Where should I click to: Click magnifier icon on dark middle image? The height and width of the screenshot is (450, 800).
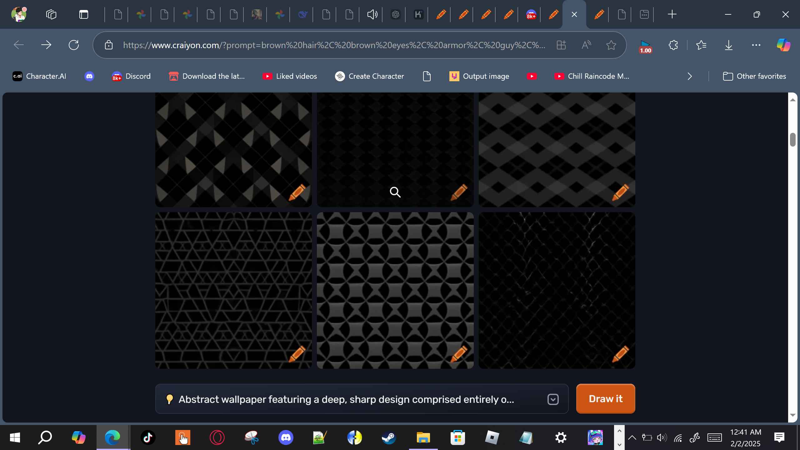395,192
